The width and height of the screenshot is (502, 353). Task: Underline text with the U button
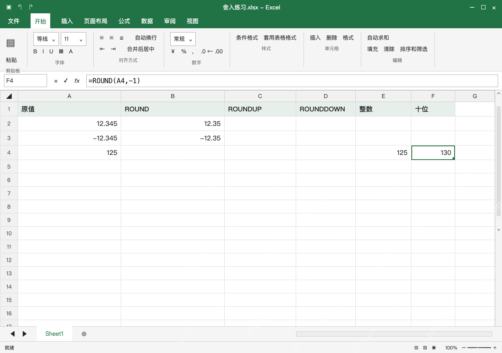(51, 51)
